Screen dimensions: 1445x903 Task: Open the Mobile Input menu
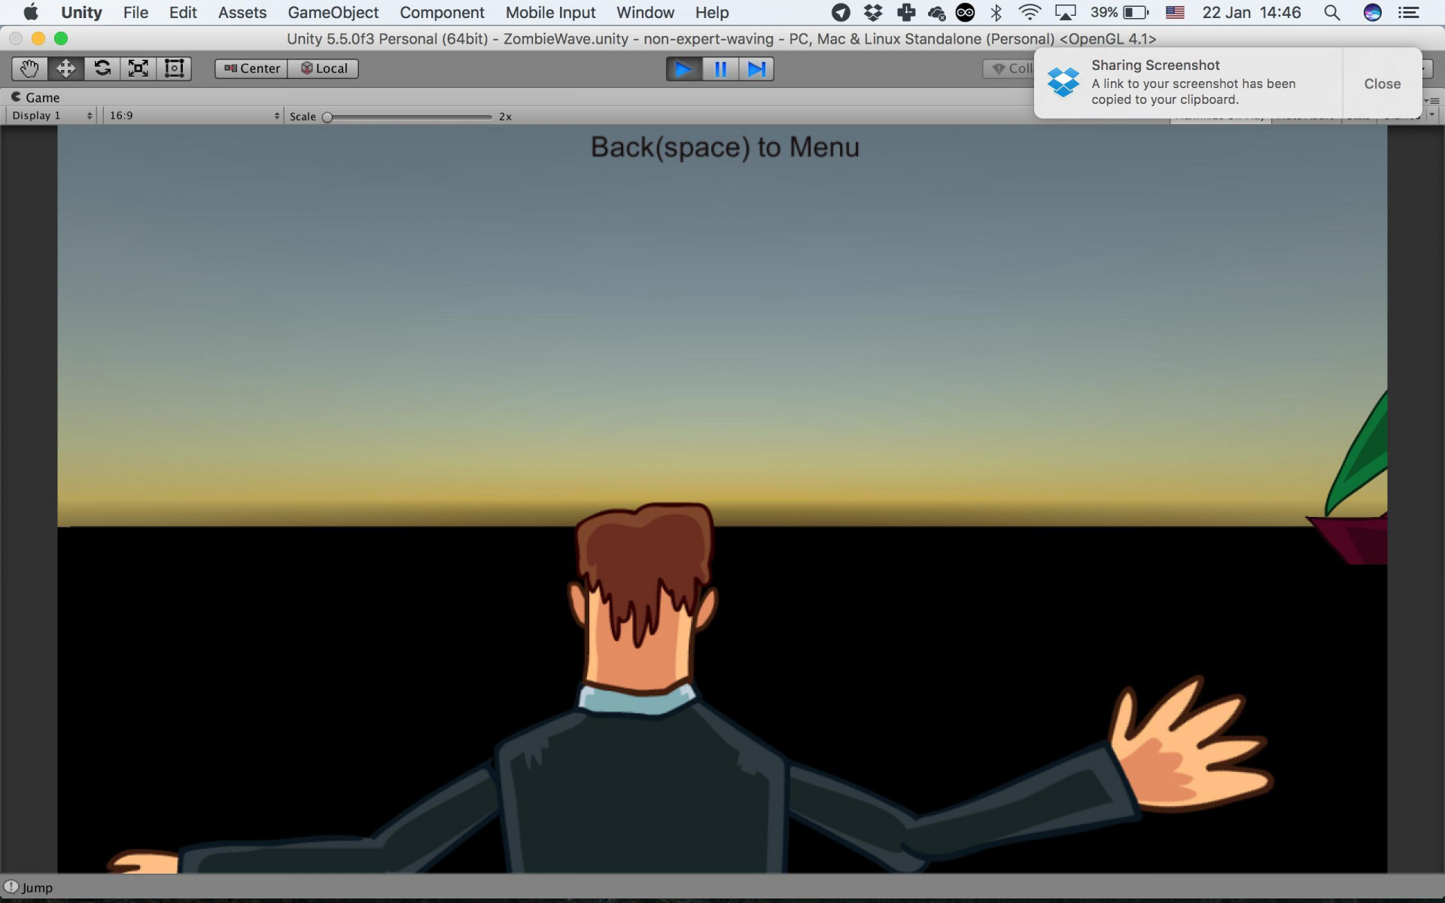(x=550, y=13)
